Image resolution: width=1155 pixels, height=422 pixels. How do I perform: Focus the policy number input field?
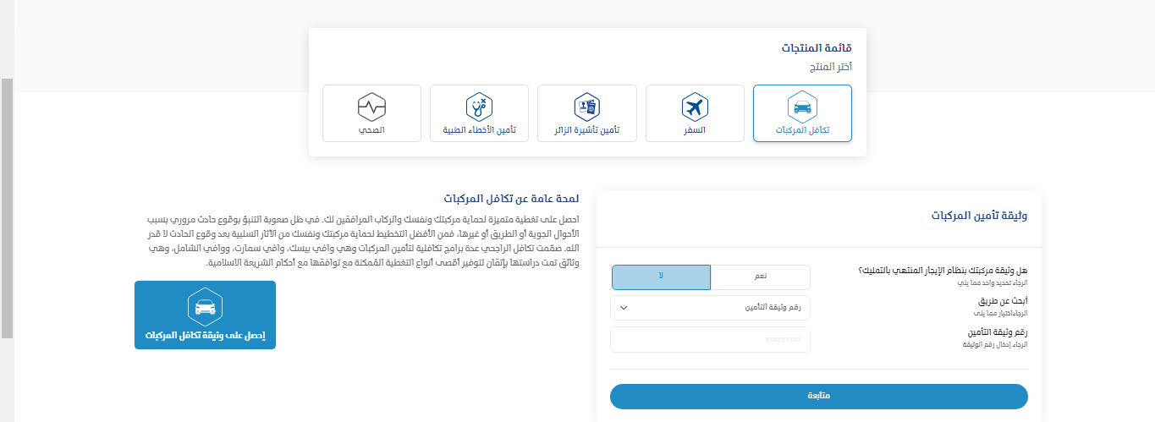(x=710, y=339)
